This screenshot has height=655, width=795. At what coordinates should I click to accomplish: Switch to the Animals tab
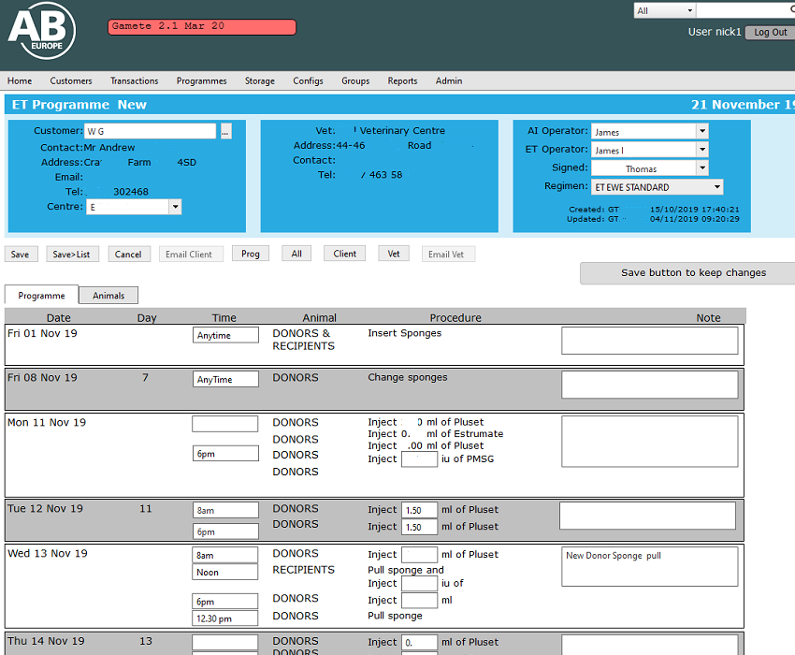108,296
